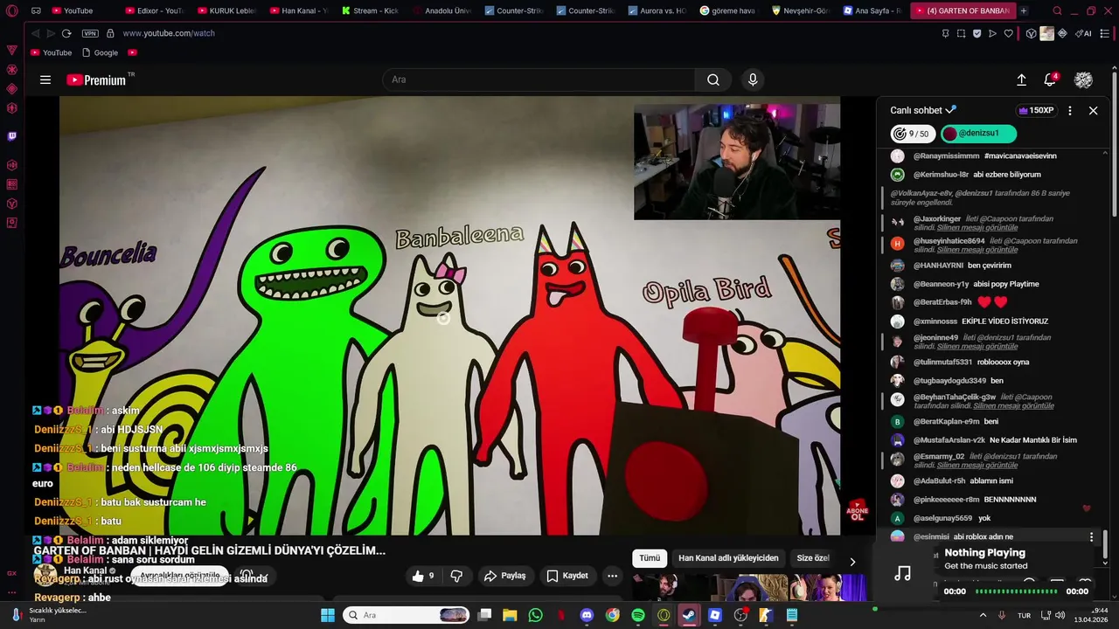
Task: Expand the Canlı sohbet chat mode dropdown
Action: pos(923,110)
